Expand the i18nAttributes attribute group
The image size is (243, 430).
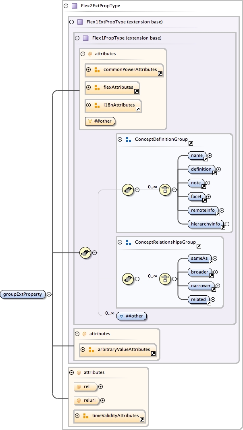(x=88, y=105)
